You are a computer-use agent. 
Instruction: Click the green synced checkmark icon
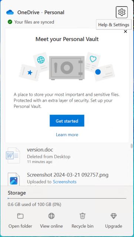(x=10, y=22)
